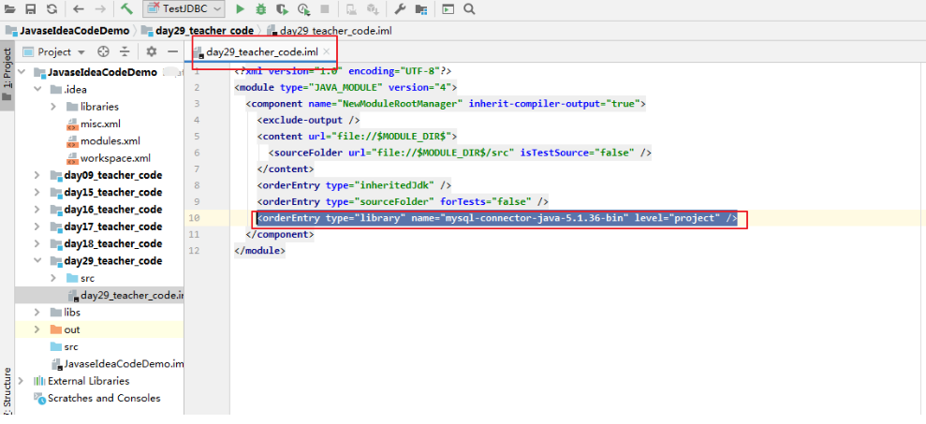Click the closing </module> tag line
This screenshot has height=424, width=926.
pyautogui.click(x=260, y=251)
